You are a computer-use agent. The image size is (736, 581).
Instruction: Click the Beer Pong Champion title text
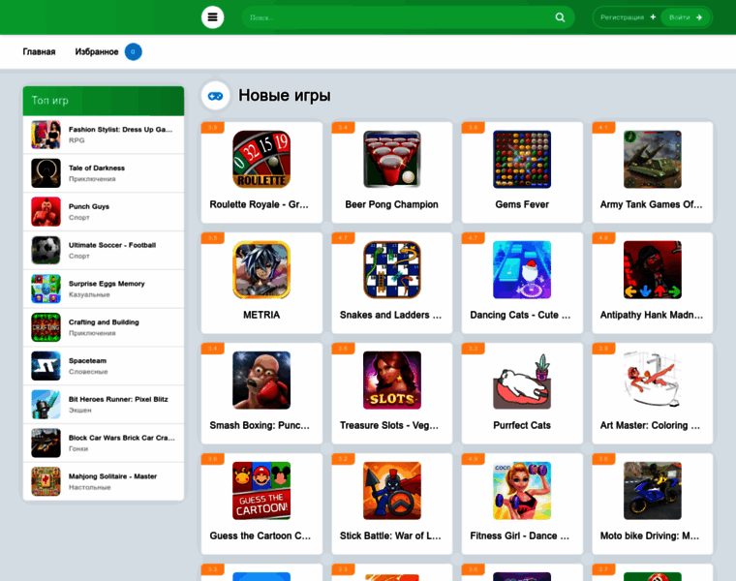392,204
